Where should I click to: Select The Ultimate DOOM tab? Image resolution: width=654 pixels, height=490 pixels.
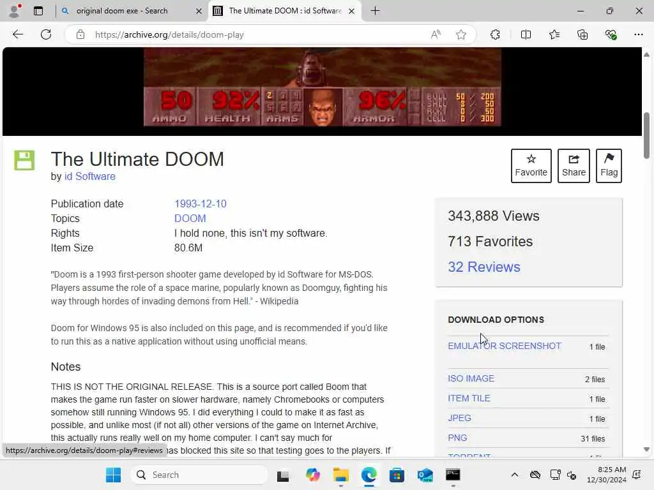pyautogui.click(x=285, y=11)
